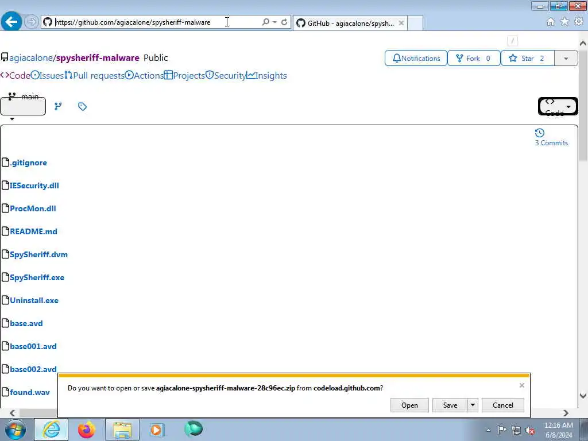Open Windows Explorer from the taskbar

(122, 430)
